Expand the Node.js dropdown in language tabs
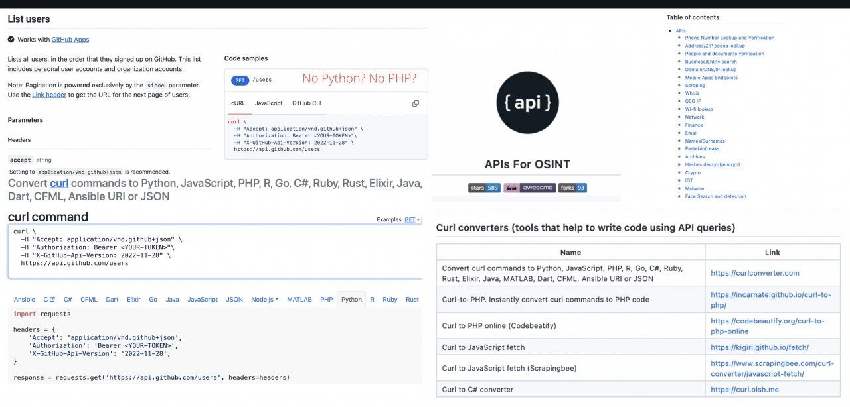Screen dimensions: 850x407 [x=264, y=300]
